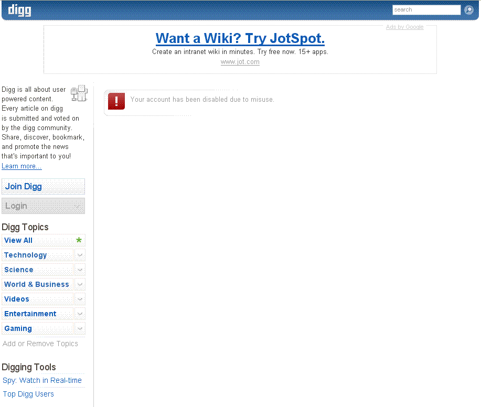Viewport: 481px width, 407px height.
Task: Expand the World & Business chevron
Action: (80, 285)
